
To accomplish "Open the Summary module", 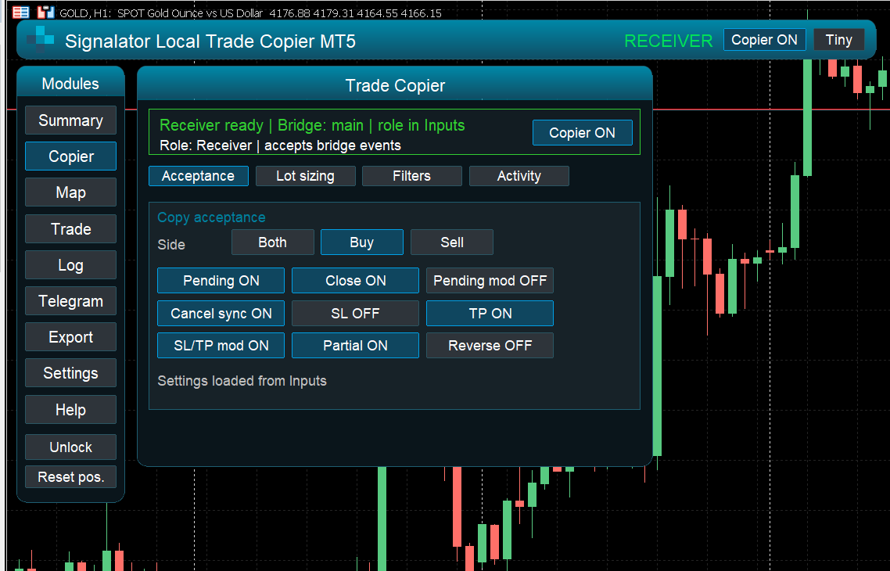I will pyautogui.click(x=70, y=120).
